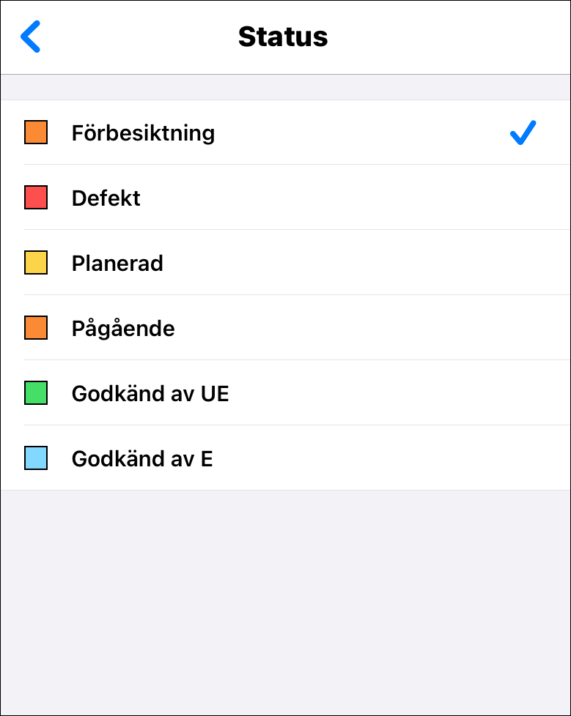Choose the Defekt status option
571x716 pixels.
click(x=106, y=198)
